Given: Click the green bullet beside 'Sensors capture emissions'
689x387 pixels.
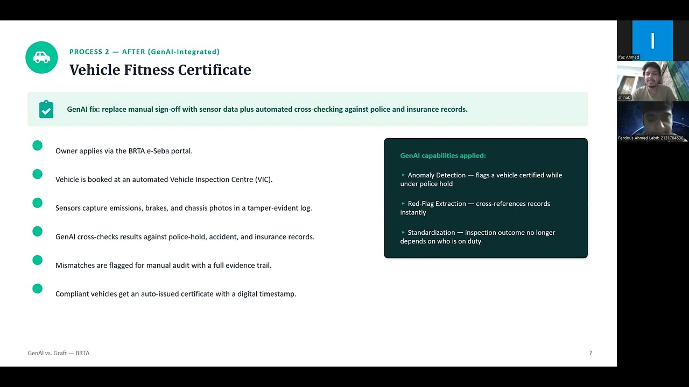Looking at the screenshot, I should click(37, 203).
